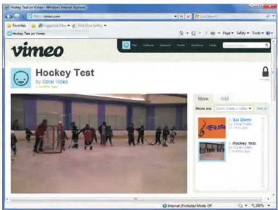Click the horizontal page scrollbar
Image resolution: width=278 pixels, height=210 pixels.
(x=136, y=199)
